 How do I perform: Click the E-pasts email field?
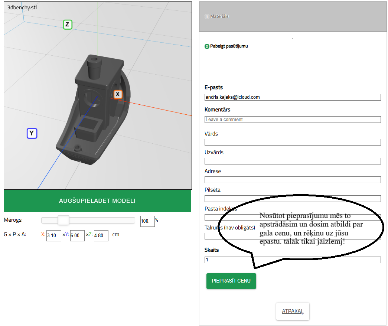pos(293,97)
